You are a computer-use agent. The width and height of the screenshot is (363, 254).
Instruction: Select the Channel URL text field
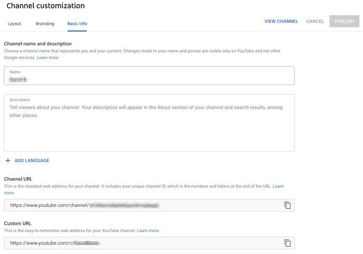pos(140,205)
